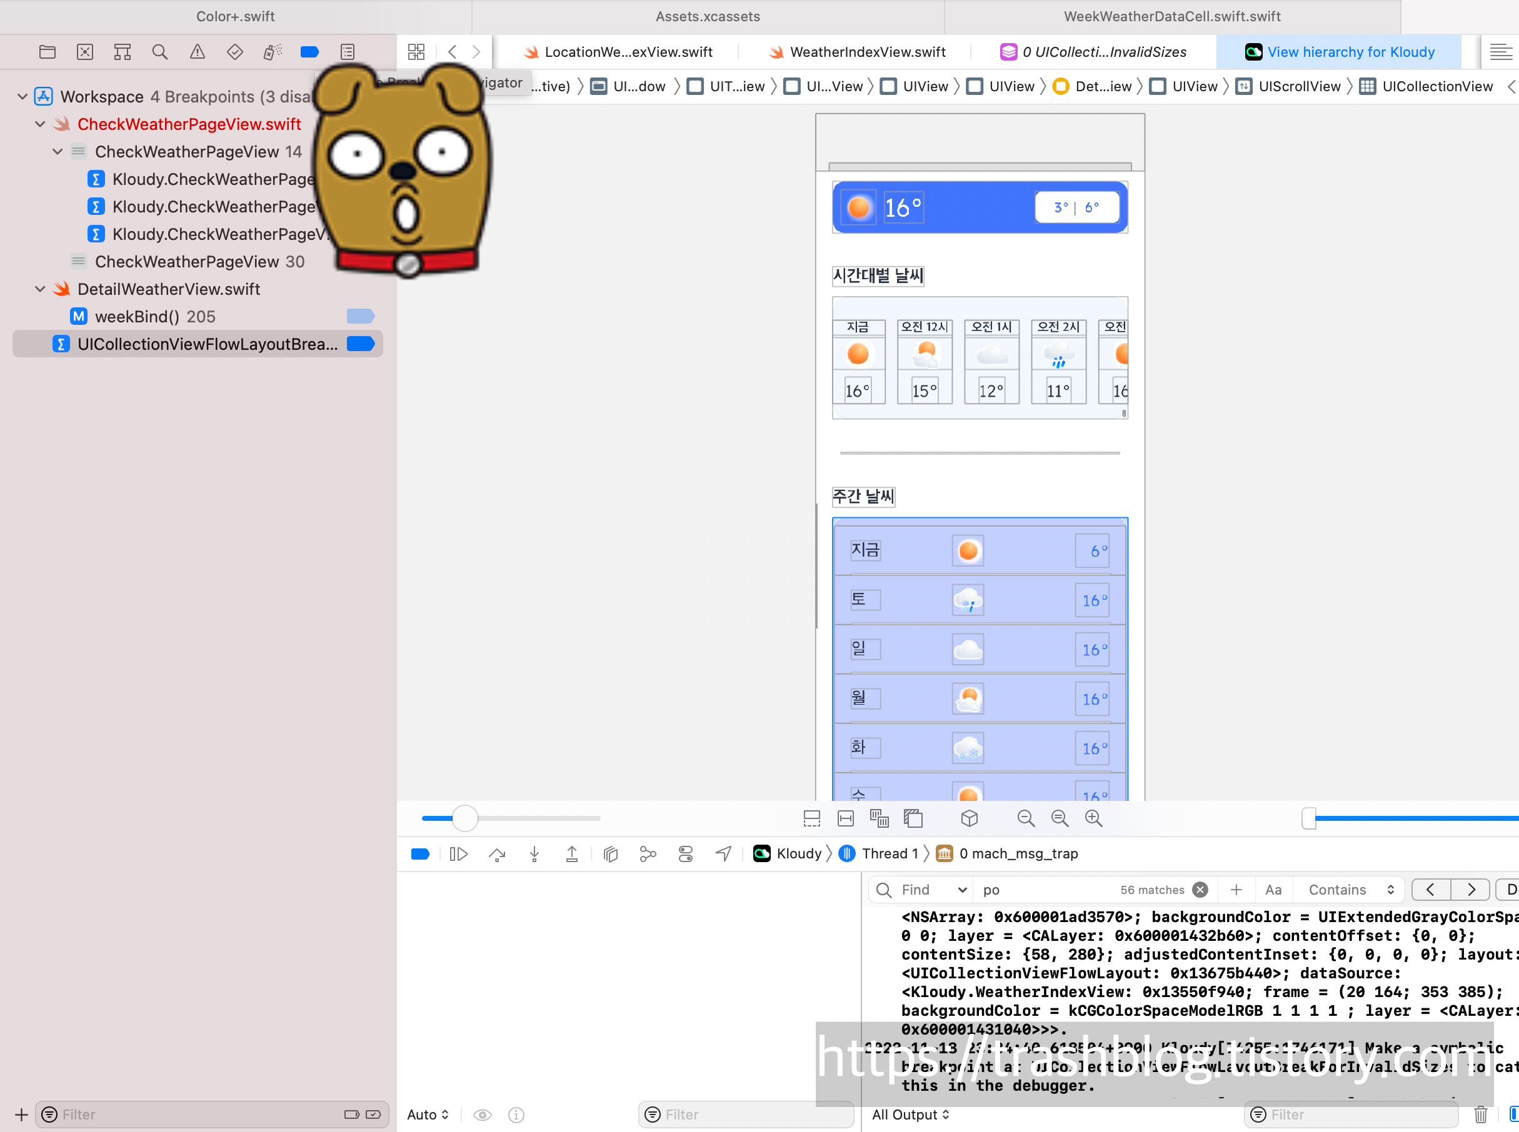
Task: Click the step into debugger icon
Action: click(534, 854)
